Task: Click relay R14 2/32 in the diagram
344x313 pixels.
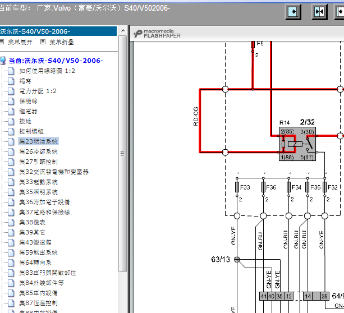Action: 297,144
